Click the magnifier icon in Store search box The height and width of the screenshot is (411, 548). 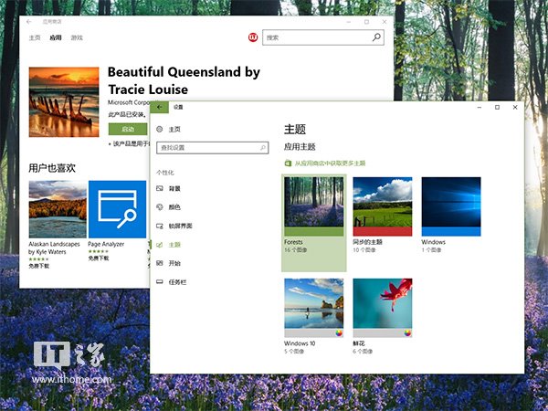(x=376, y=37)
